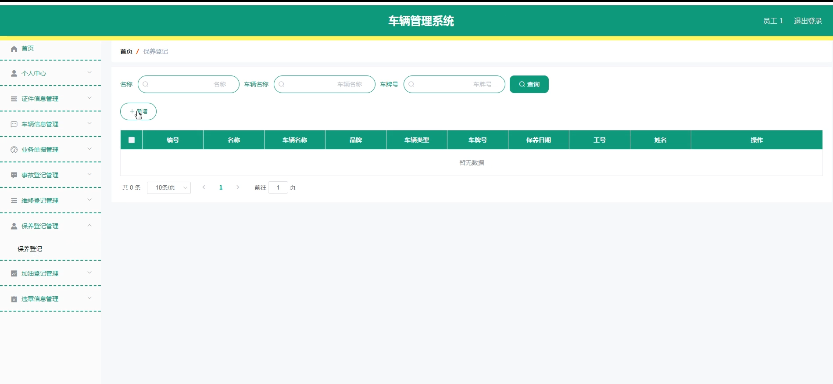The width and height of the screenshot is (833, 384).
Task: Open 加油登记管理 menu label
Action: coord(40,273)
